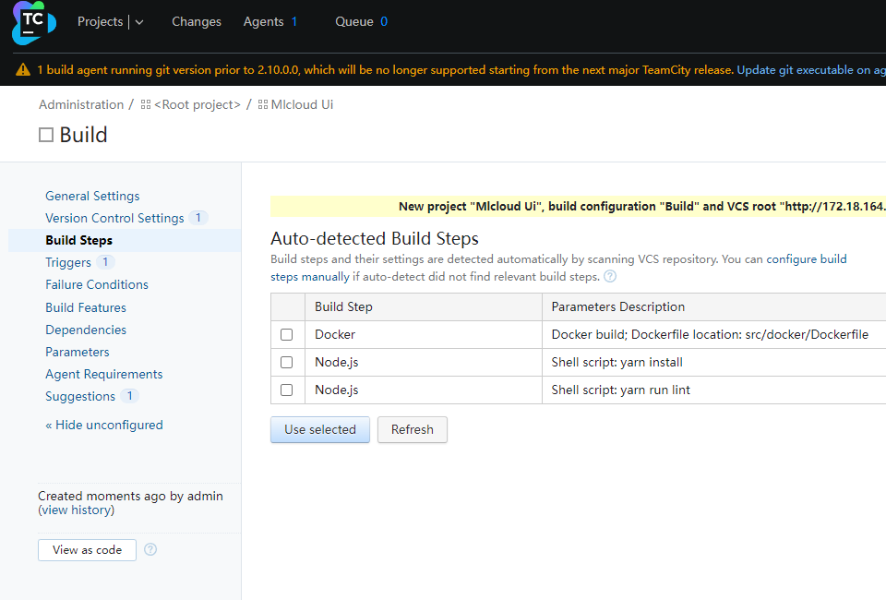Click the help icon beside View as code
Screen dimensions: 886x600
(150, 549)
